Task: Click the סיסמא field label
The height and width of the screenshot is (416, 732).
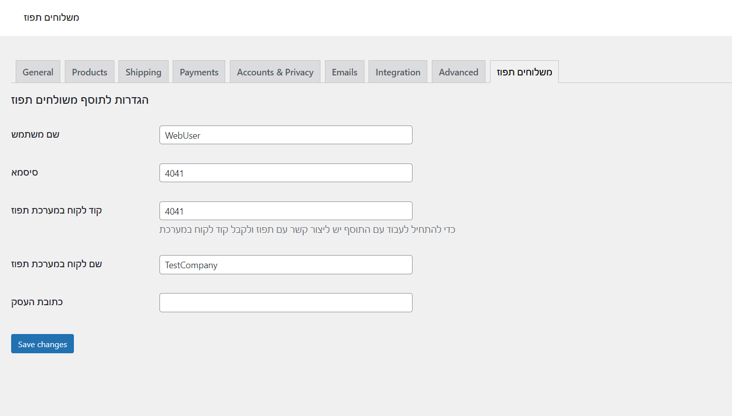Action: [25, 172]
